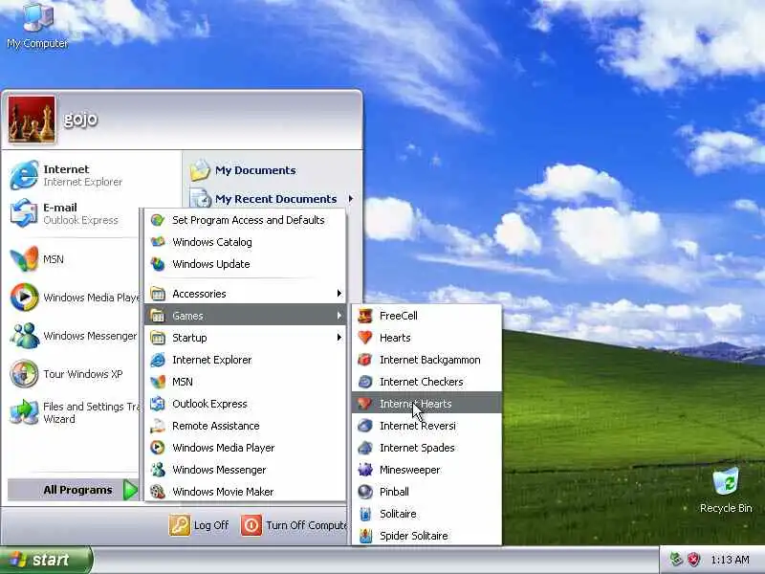Start the FreeCell game

pyautogui.click(x=426, y=316)
